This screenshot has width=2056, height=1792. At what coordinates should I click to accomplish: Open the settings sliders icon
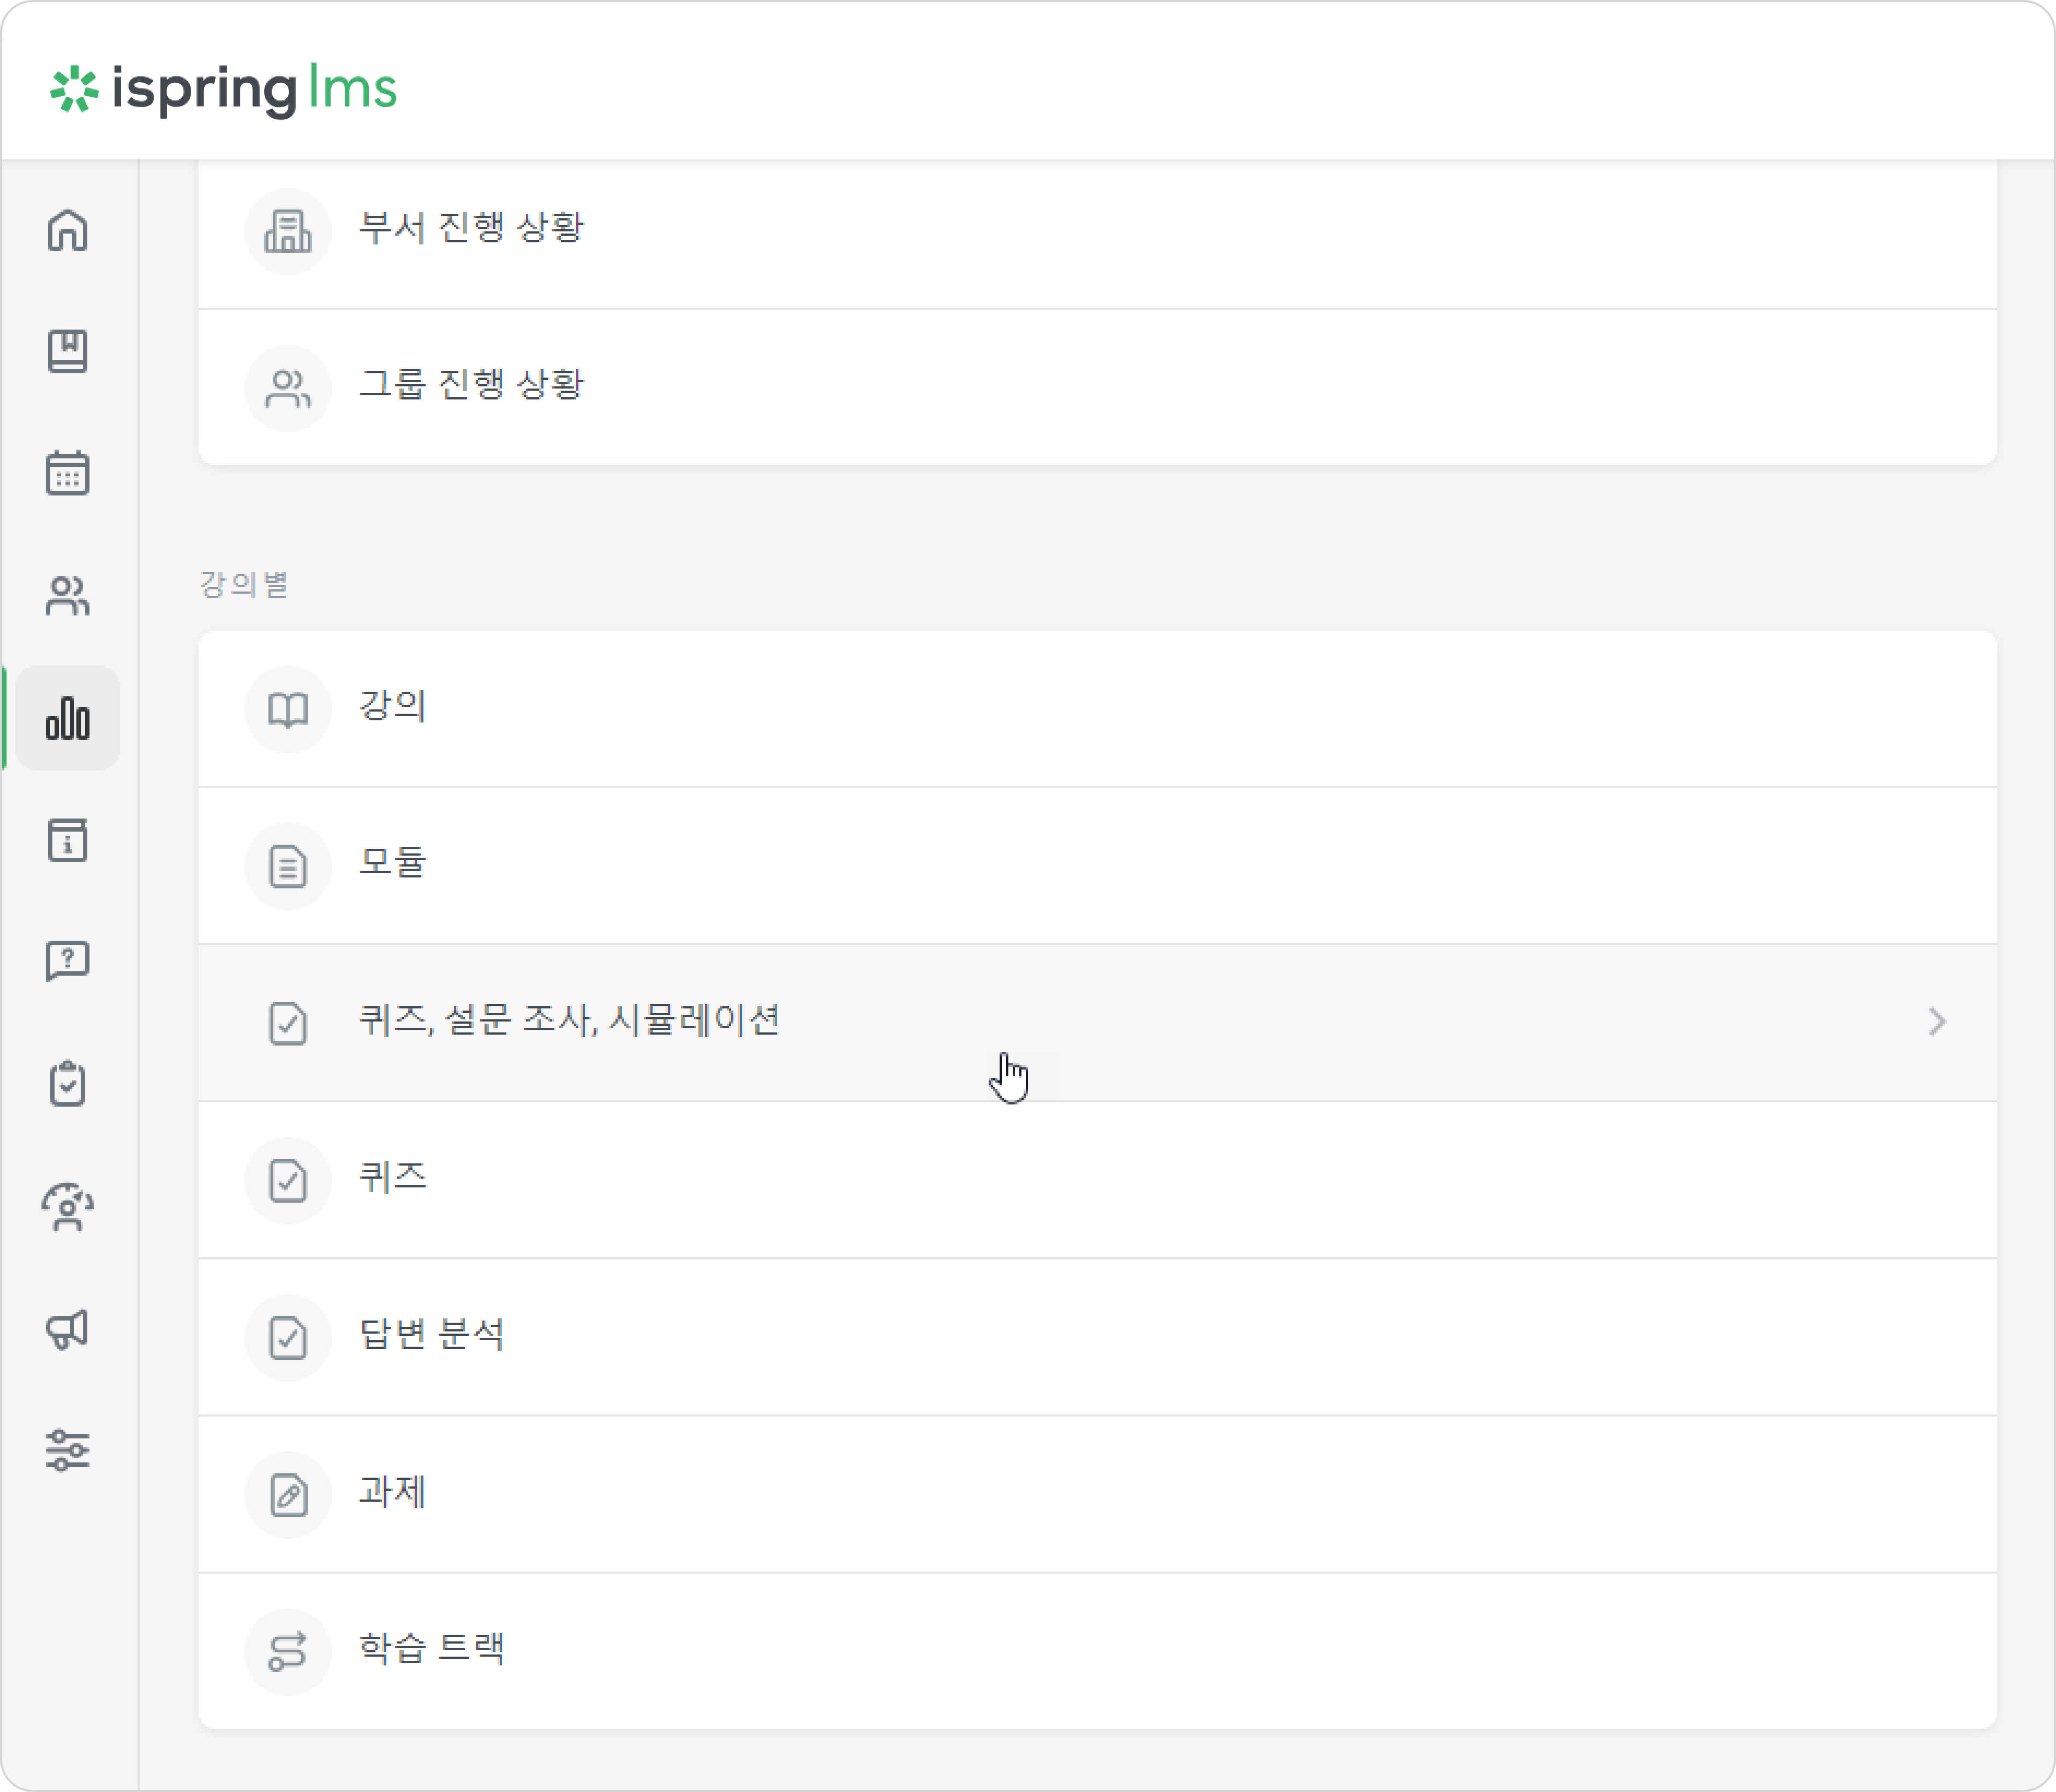click(68, 1450)
